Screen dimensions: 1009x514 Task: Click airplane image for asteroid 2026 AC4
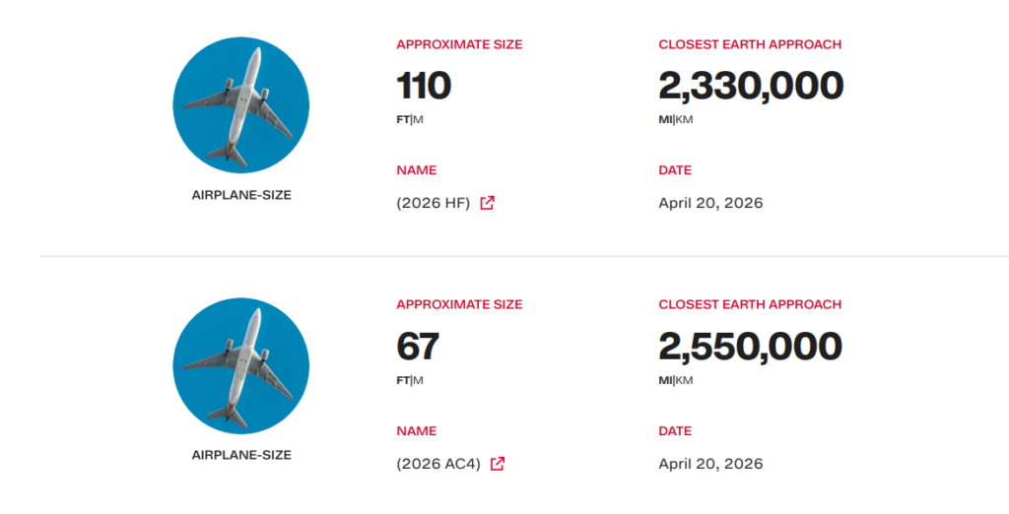pyautogui.click(x=241, y=365)
